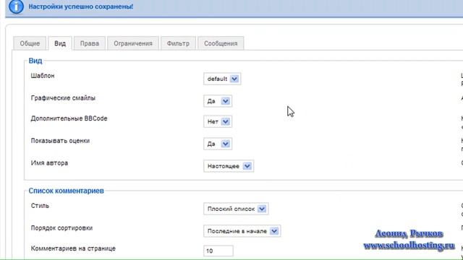Viewport: 463px width, 260px height.
Task: Switch to the Сообщения tab
Action: coord(221,43)
